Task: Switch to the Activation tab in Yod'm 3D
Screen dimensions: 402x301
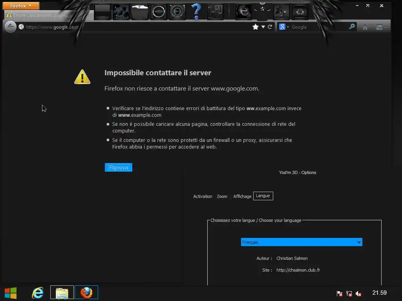Action: [203, 196]
